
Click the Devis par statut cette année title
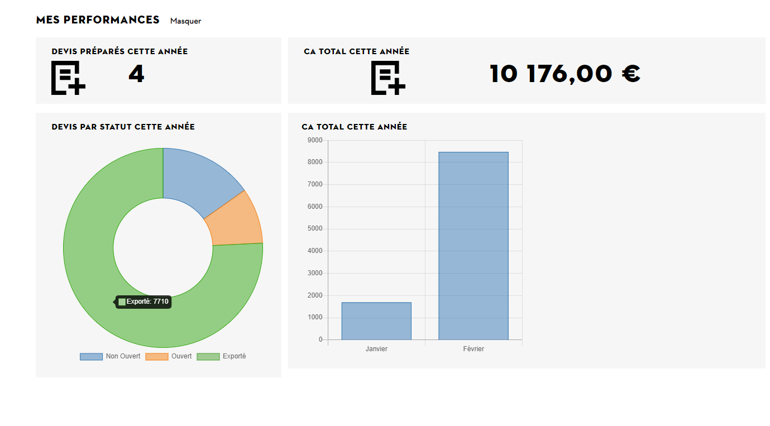coord(123,127)
